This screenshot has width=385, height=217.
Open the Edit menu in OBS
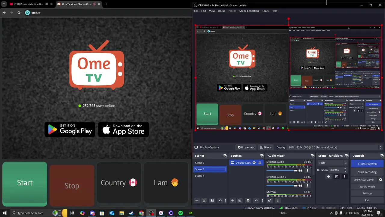coord(204,11)
